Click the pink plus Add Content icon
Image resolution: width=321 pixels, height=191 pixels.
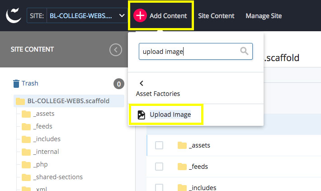point(140,15)
